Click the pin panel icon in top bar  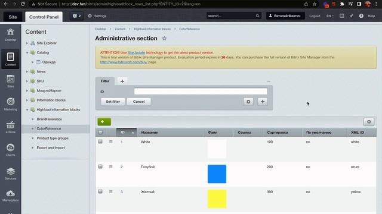tap(352, 16)
